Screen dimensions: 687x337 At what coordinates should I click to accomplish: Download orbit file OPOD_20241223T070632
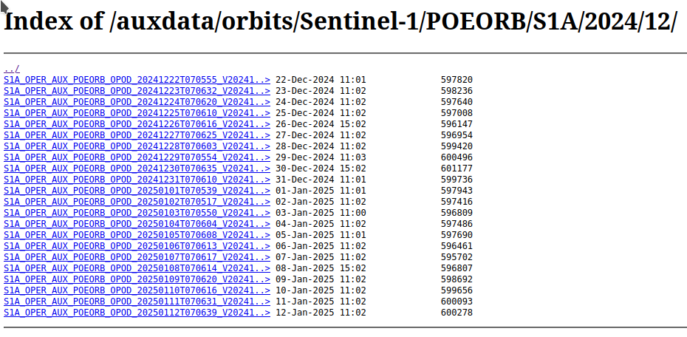coord(137,91)
